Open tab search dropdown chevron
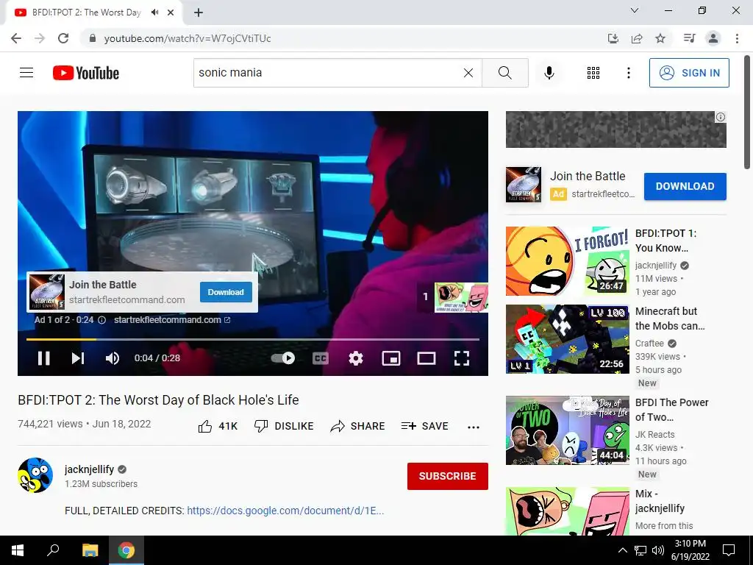Viewport: 753px width, 565px height. (x=635, y=10)
